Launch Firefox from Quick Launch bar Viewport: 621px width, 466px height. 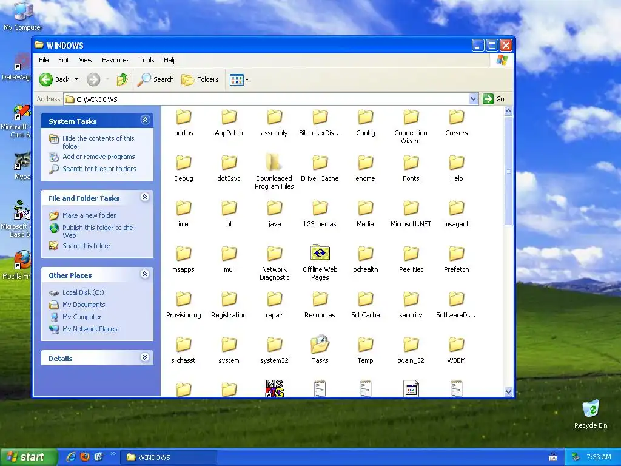click(85, 457)
